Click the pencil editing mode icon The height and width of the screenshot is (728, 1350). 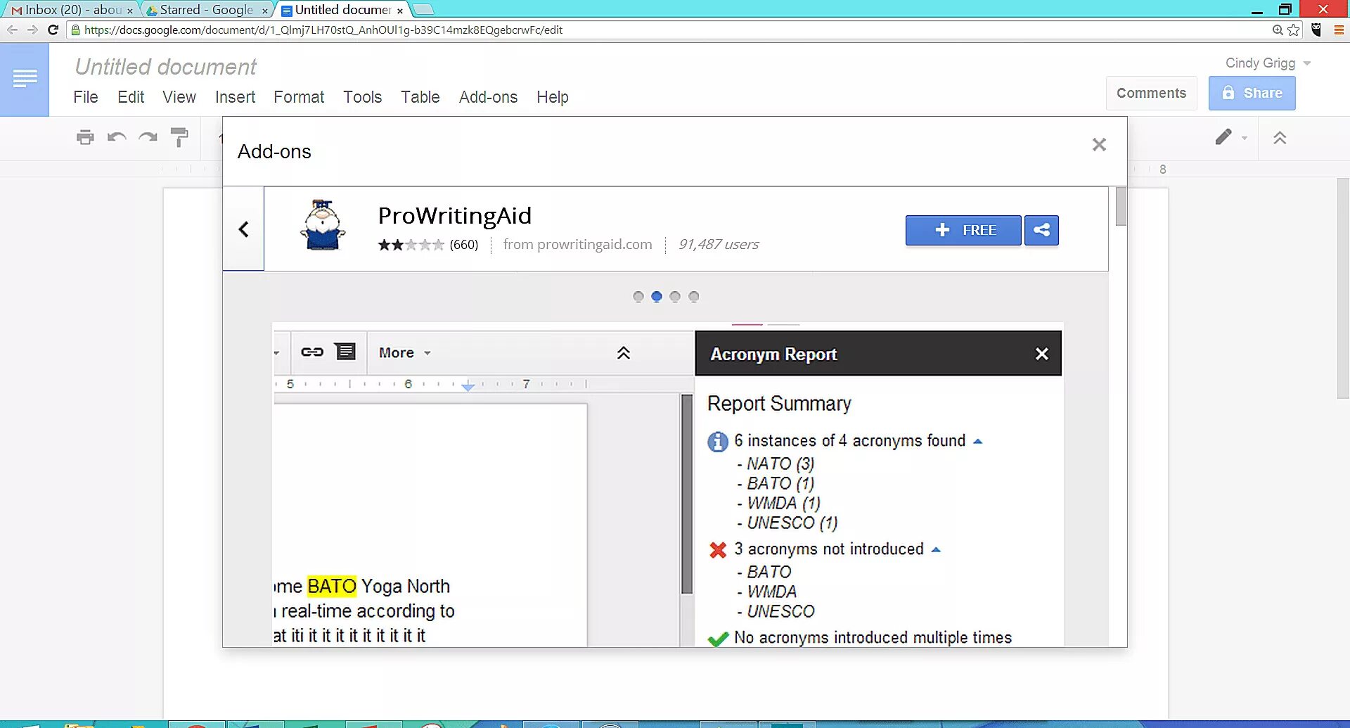[x=1223, y=137]
